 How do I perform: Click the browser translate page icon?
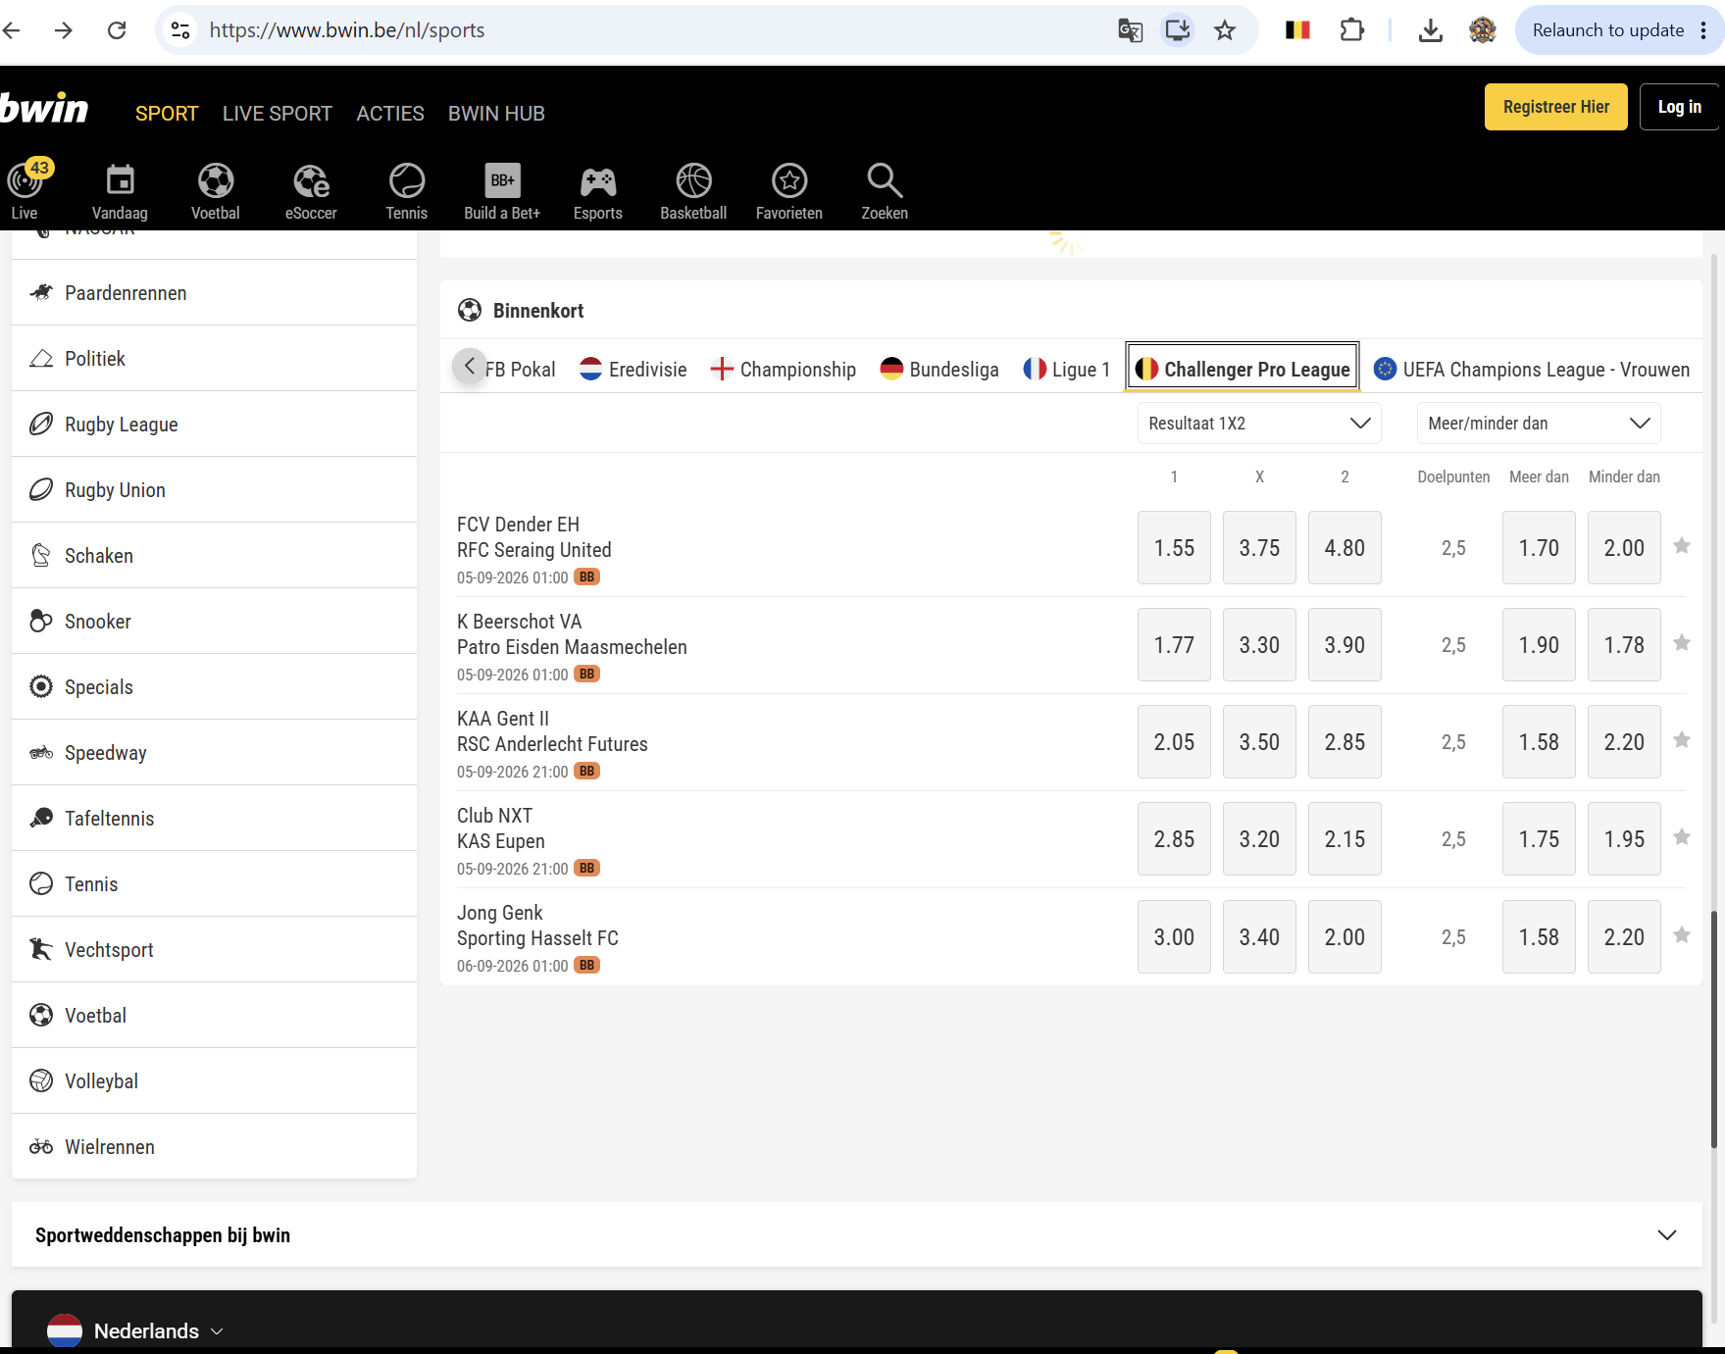coord(1130,30)
